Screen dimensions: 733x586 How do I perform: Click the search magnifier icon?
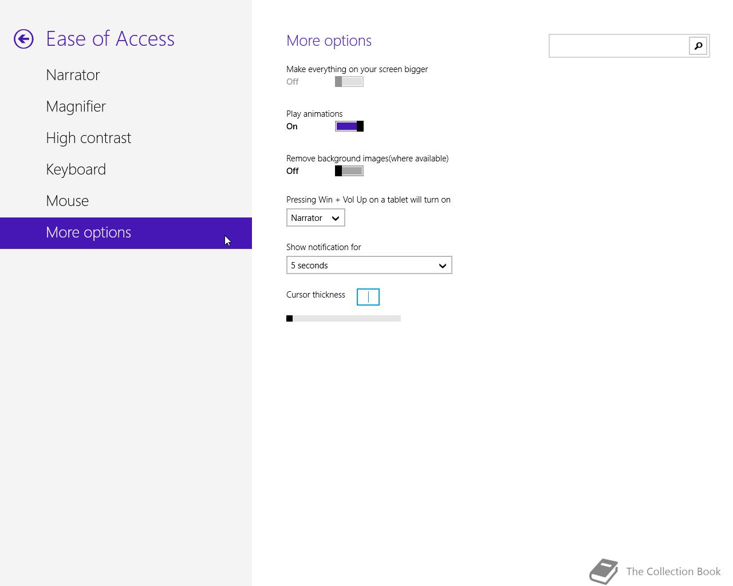click(x=698, y=46)
